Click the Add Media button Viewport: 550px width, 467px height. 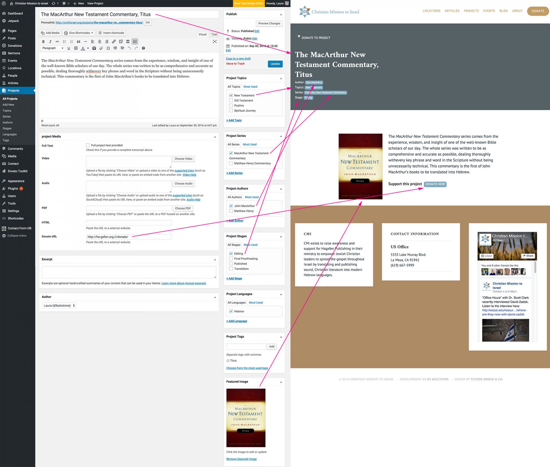point(50,33)
